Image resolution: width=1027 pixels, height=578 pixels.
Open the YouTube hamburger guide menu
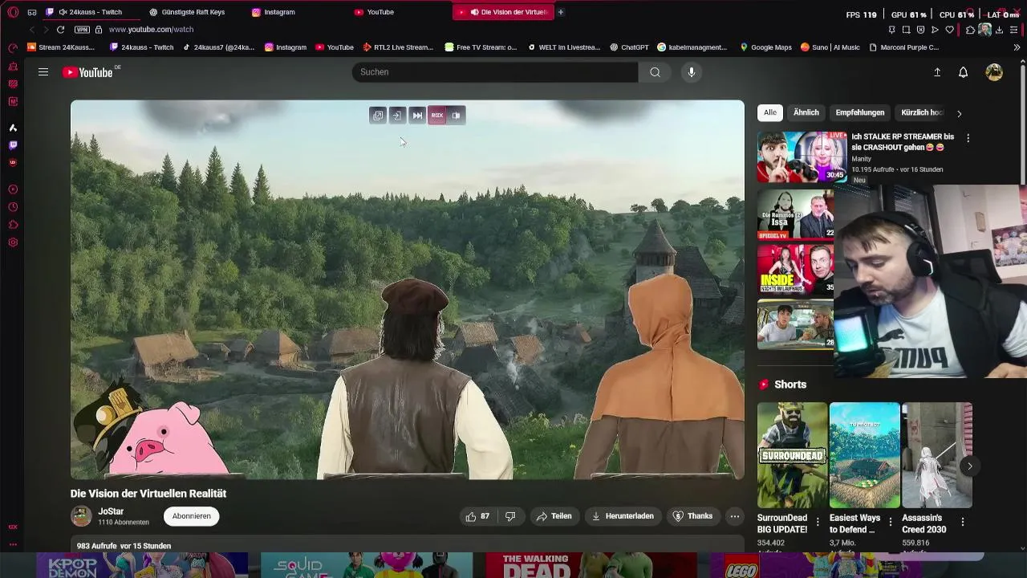(43, 72)
